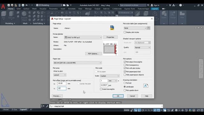
Task: Click the Properties button for plotter
Action: click(110, 37)
